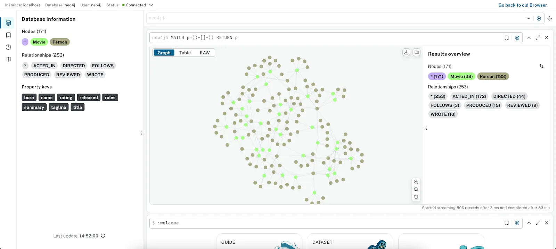Select WROTE relationship in sidebar

95,75
